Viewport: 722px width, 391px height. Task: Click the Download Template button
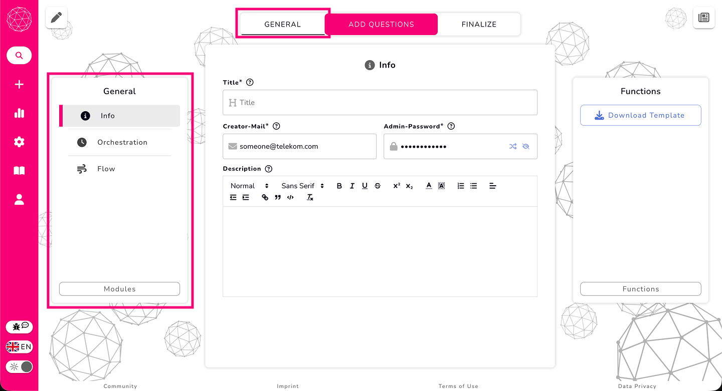click(x=640, y=115)
